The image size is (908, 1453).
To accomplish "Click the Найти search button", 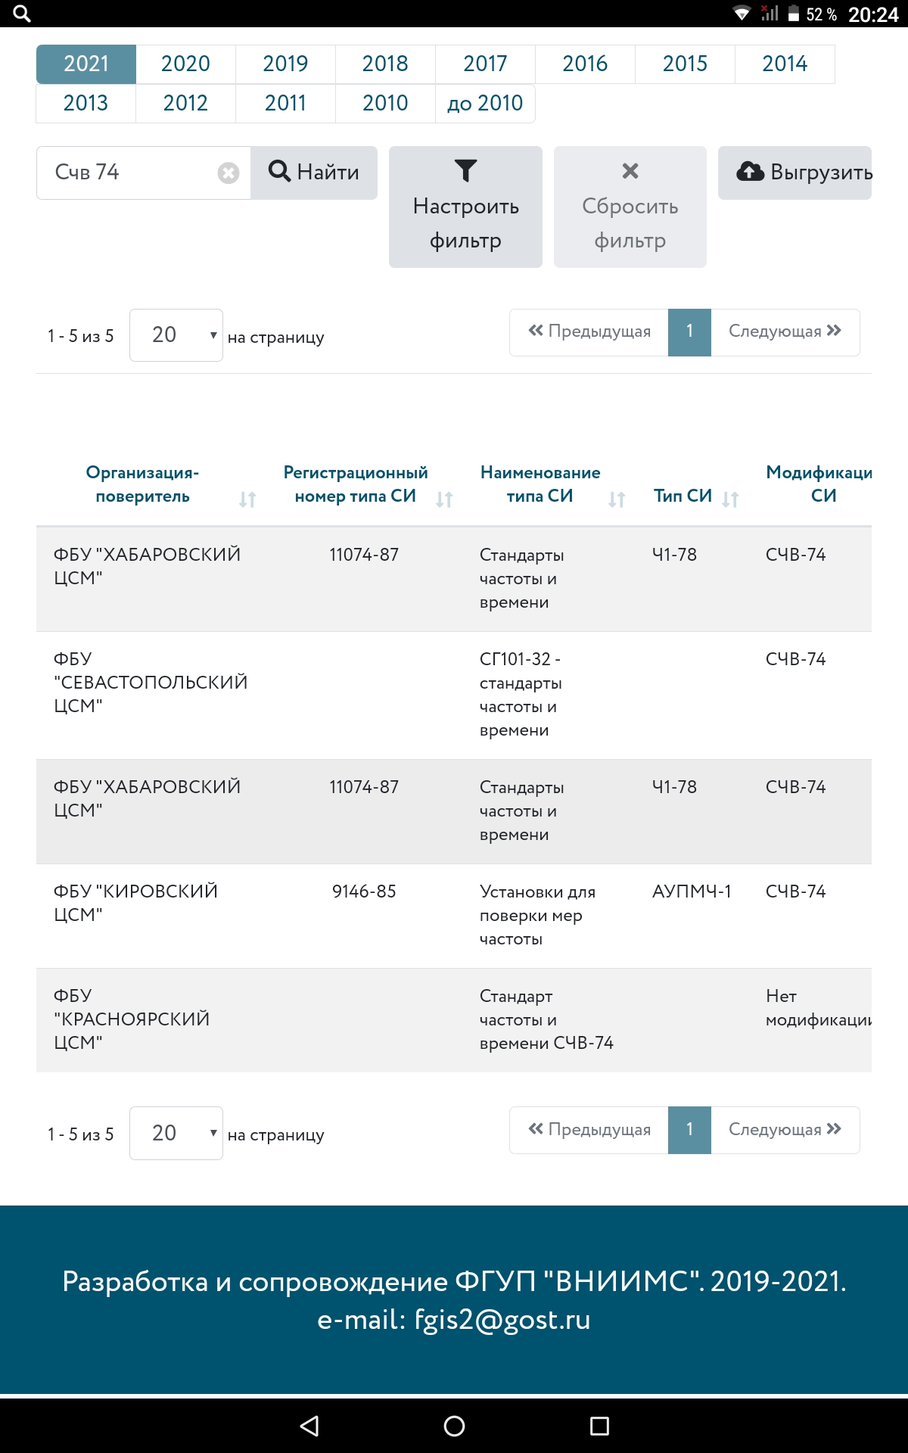I will pyautogui.click(x=314, y=173).
